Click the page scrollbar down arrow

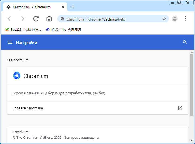[192, 141]
